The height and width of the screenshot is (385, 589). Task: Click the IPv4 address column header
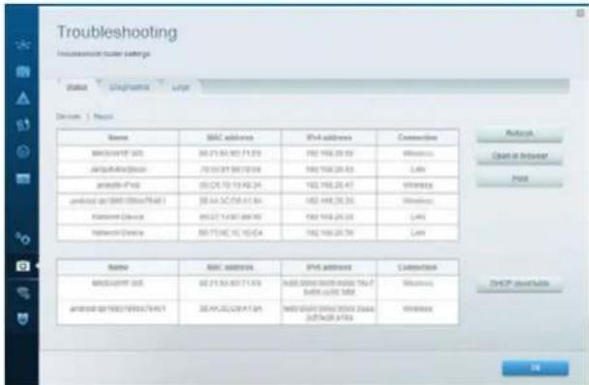[x=329, y=137]
